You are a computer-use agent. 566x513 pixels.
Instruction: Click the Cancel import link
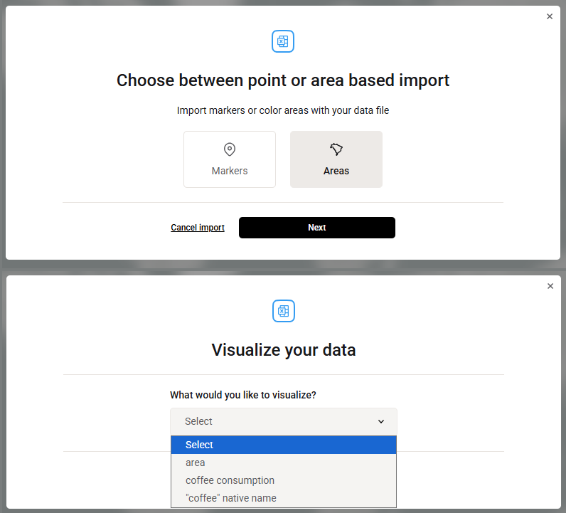(x=198, y=228)
